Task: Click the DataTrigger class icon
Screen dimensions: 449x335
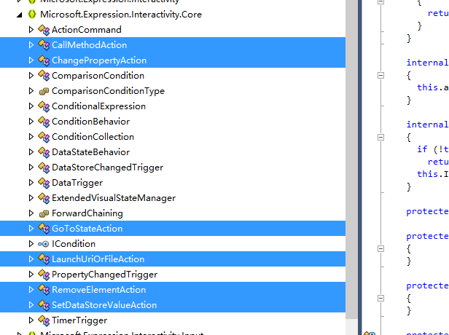Action: tap(44, 183)
